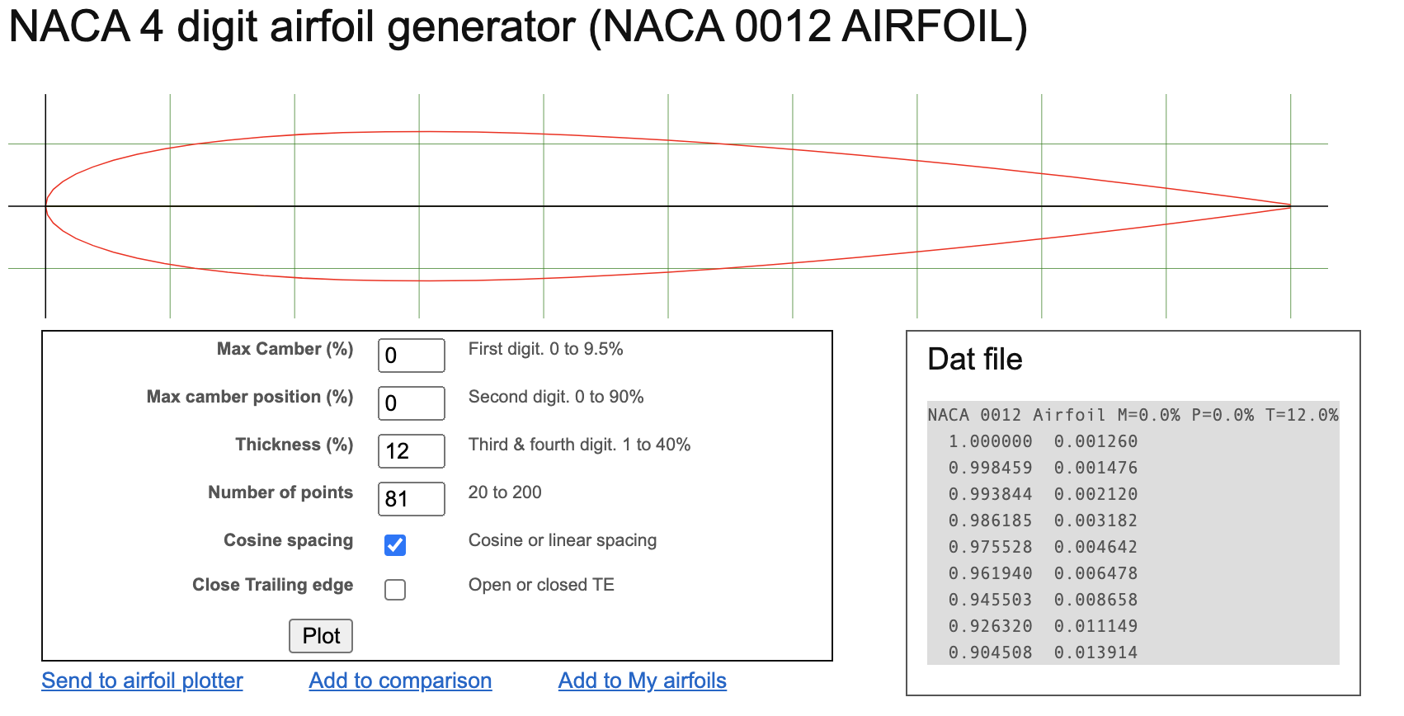Click the airfoil trailing edge tip on the plot
The image size is (1404, 716).
(x=1289, y=205)
